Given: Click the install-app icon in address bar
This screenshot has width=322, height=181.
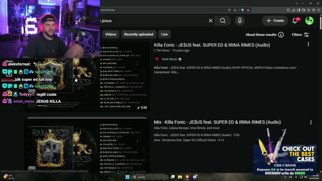Looking at the screenshot, I should (235, 10).
